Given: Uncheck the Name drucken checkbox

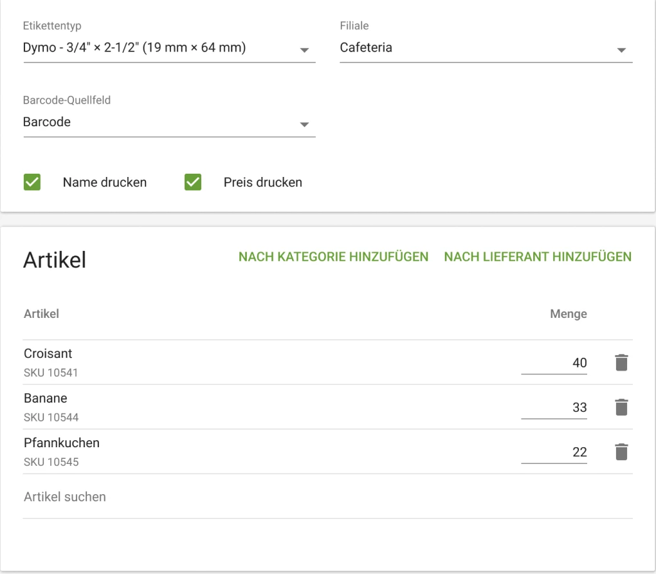Looking at the screenshot, I should pos(32,182).
